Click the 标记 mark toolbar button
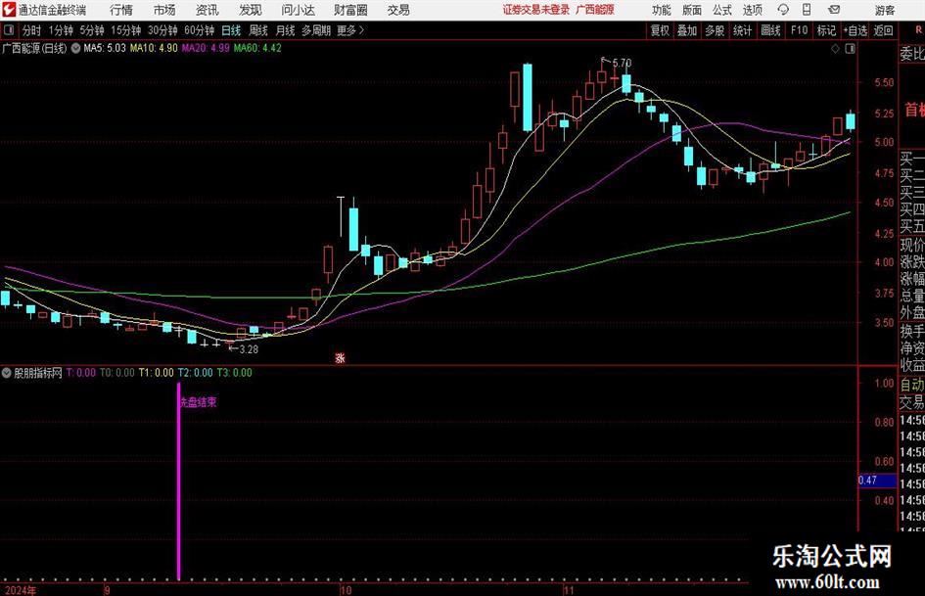Screen dimensions: 925x596 (x=826, y=30)
